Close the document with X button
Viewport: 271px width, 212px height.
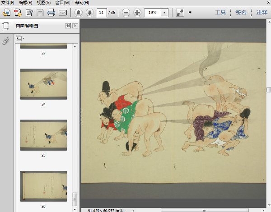[269, 2]
